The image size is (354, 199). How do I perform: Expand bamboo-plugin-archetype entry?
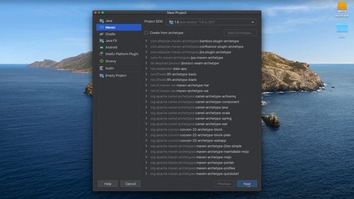point(146,41)
